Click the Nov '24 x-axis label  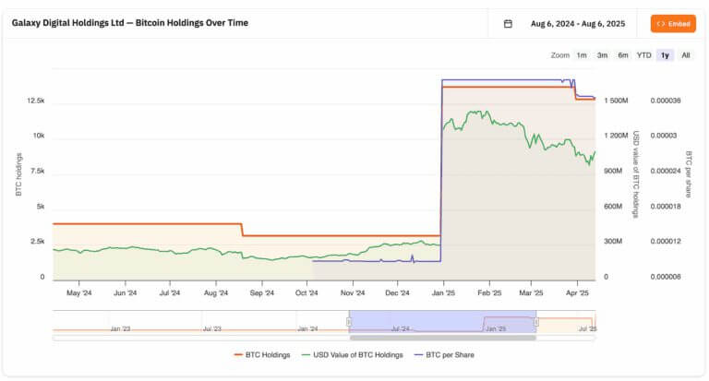click(x=353, y=292)
